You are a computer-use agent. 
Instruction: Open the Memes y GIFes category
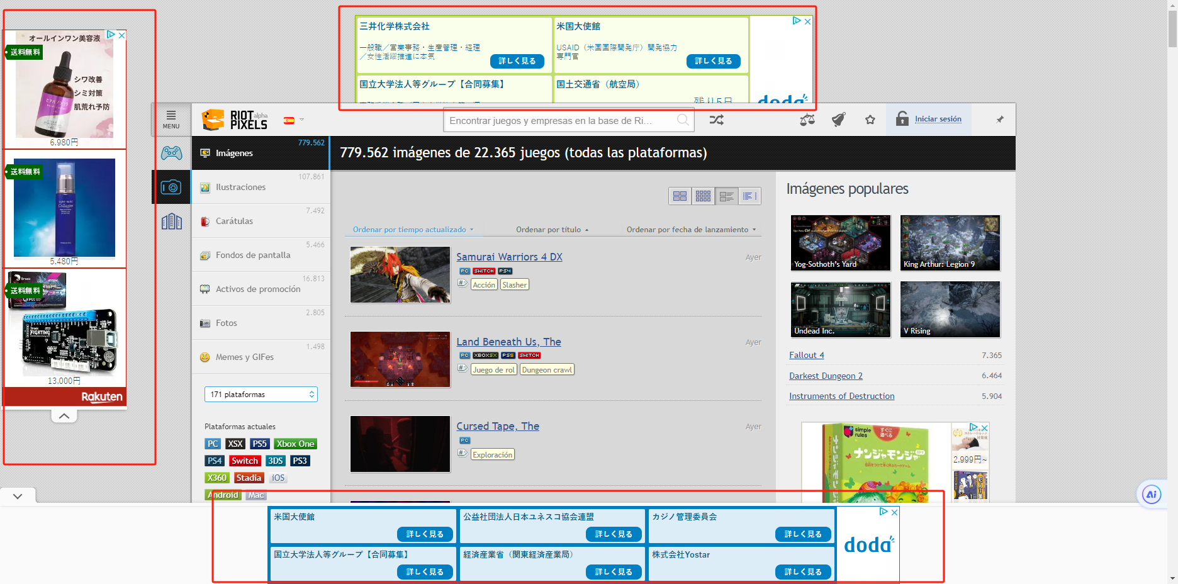[x=261, y=357]
